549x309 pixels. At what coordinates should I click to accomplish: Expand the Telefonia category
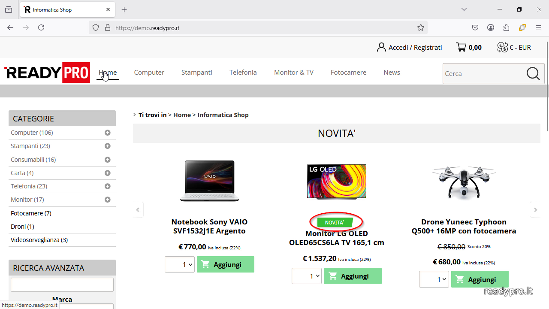(x=108, y=186)
